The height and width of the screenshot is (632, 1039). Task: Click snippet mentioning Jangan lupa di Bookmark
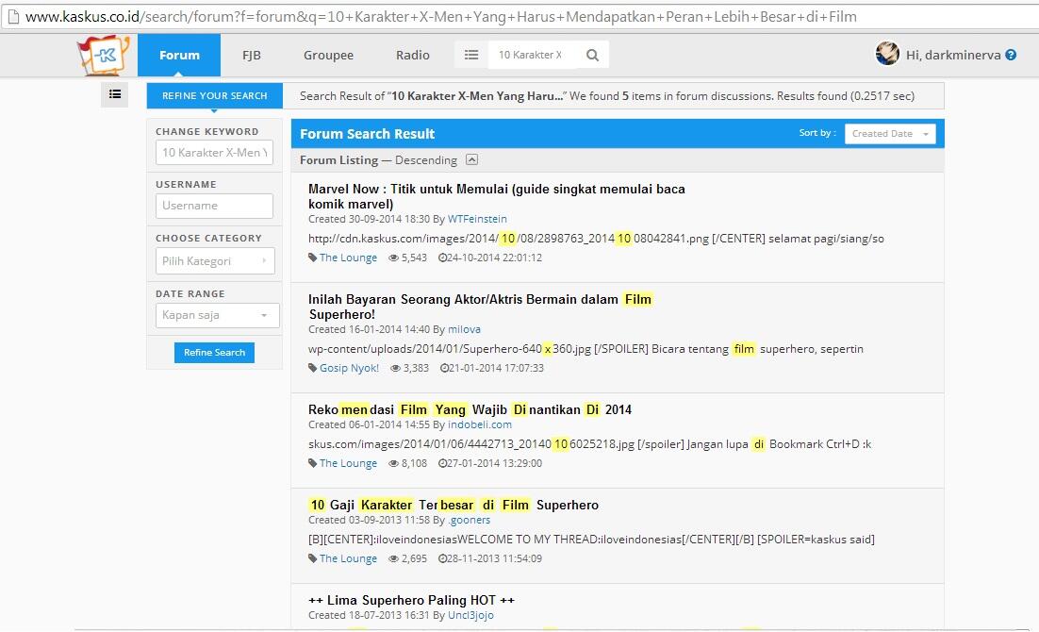tap(589, 444)
